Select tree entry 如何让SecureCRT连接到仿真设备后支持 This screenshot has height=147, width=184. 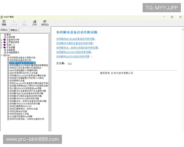29,83
